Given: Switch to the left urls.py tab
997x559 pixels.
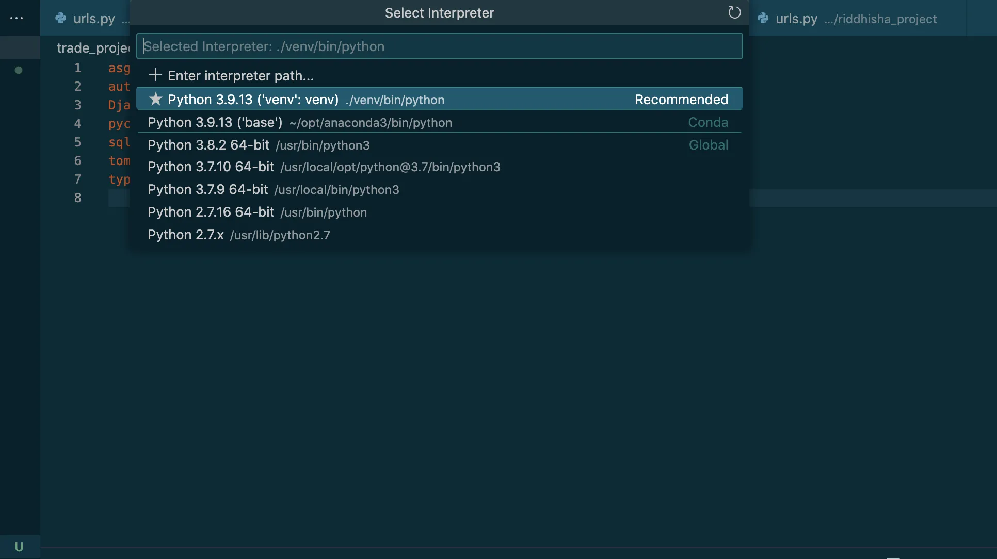Looking at the screenshot, I should 94,19.
